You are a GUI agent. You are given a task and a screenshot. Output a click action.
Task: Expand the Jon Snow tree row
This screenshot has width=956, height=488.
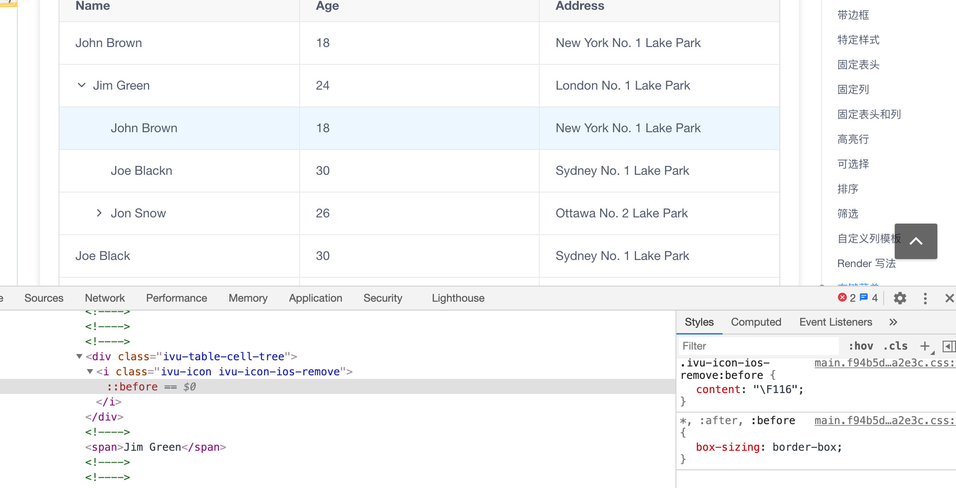[x=99, y=213]
